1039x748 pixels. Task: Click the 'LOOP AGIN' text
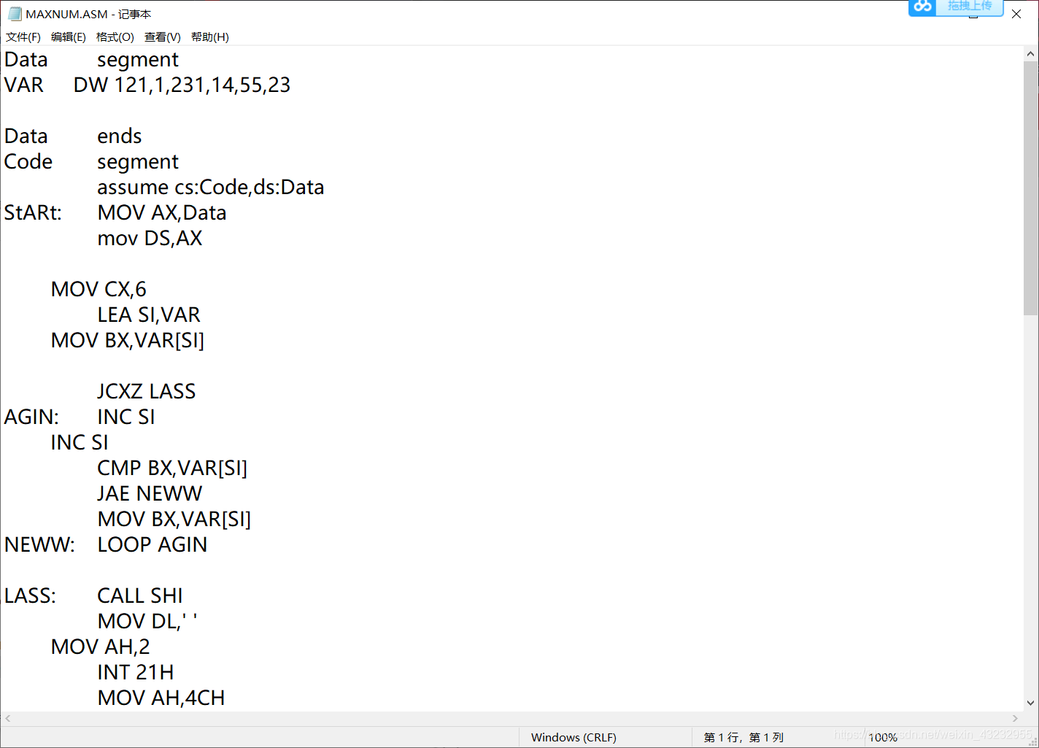click(152, 545)
